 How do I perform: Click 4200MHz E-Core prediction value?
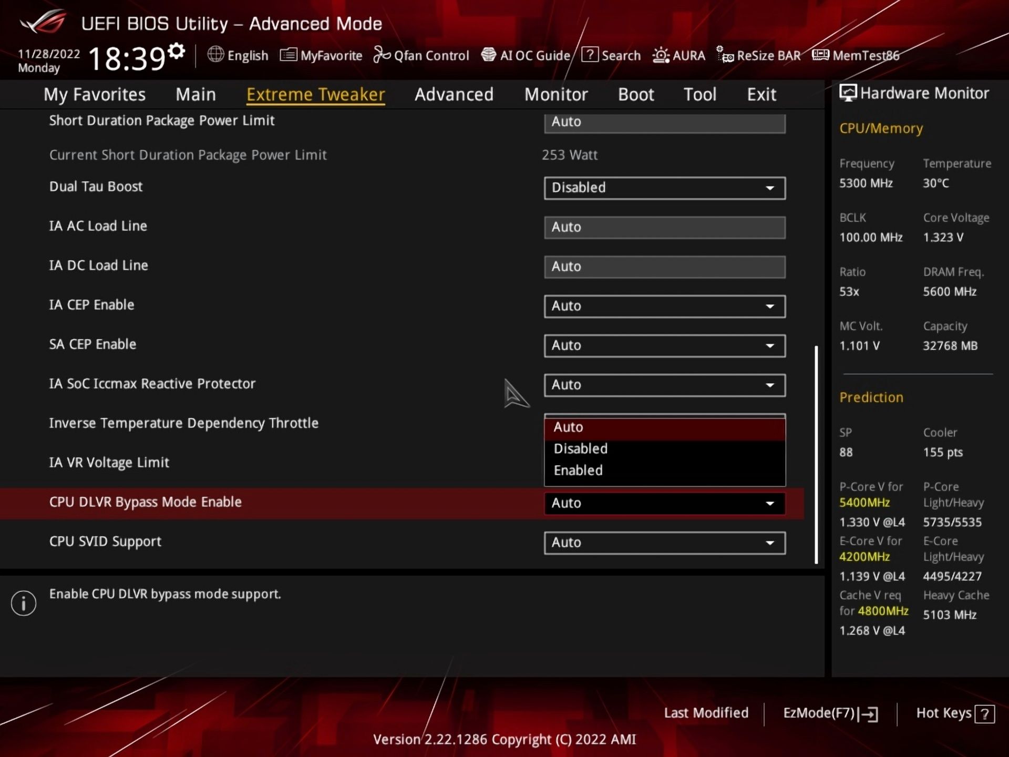pyautogui.click(x=864, y=557)
